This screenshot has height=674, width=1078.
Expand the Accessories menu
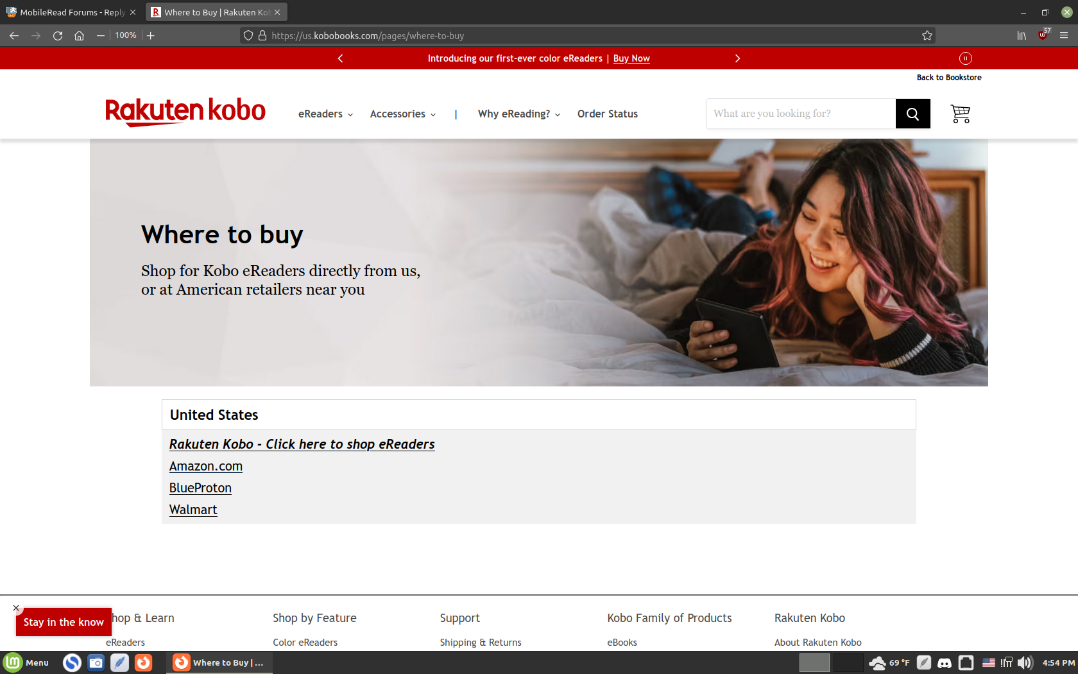(x=403, y=114)
